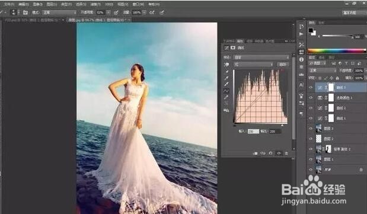This screenshot has height=214, width=367.
Task: Click the color spectrum ramp bar
Action: click(x=337, y=50)
